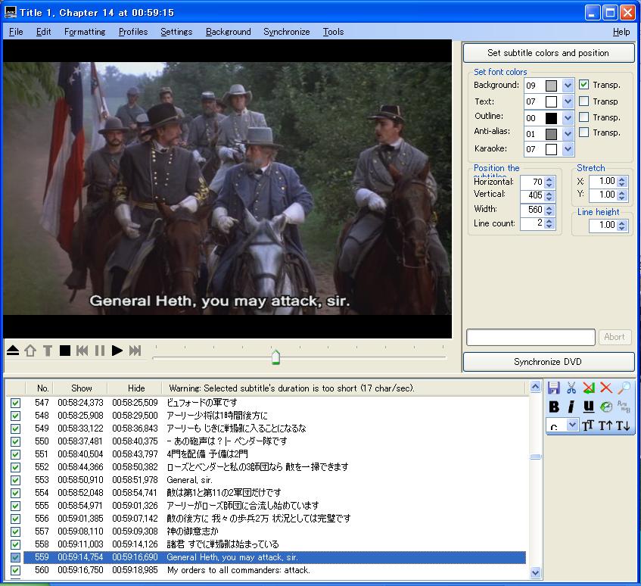Open the Text color dropdown
Image resolution: width=641 pixels, height=586 pixels.
(568, 101)
